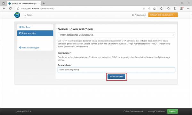Open the TOTP token type dropdown
This screenshot has height=115, width=192.
116,35
